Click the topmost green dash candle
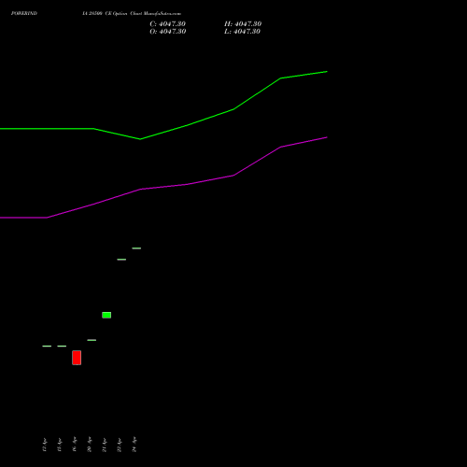467x467 pixels. pyautogui.click(x=136, y=248)
